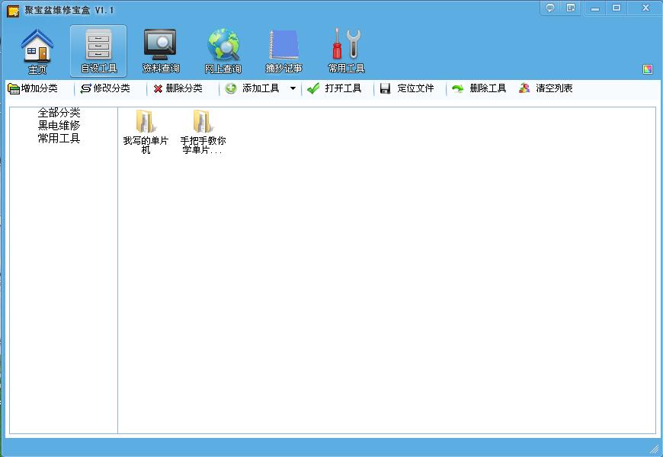The height and width of the screenshot is (457, 663).
Task: Click the app logo icon in title bar
Action: click(x=13, y=11)
